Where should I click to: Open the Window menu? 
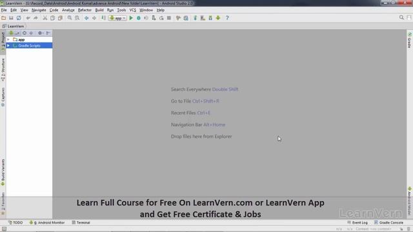pos(146,10)
